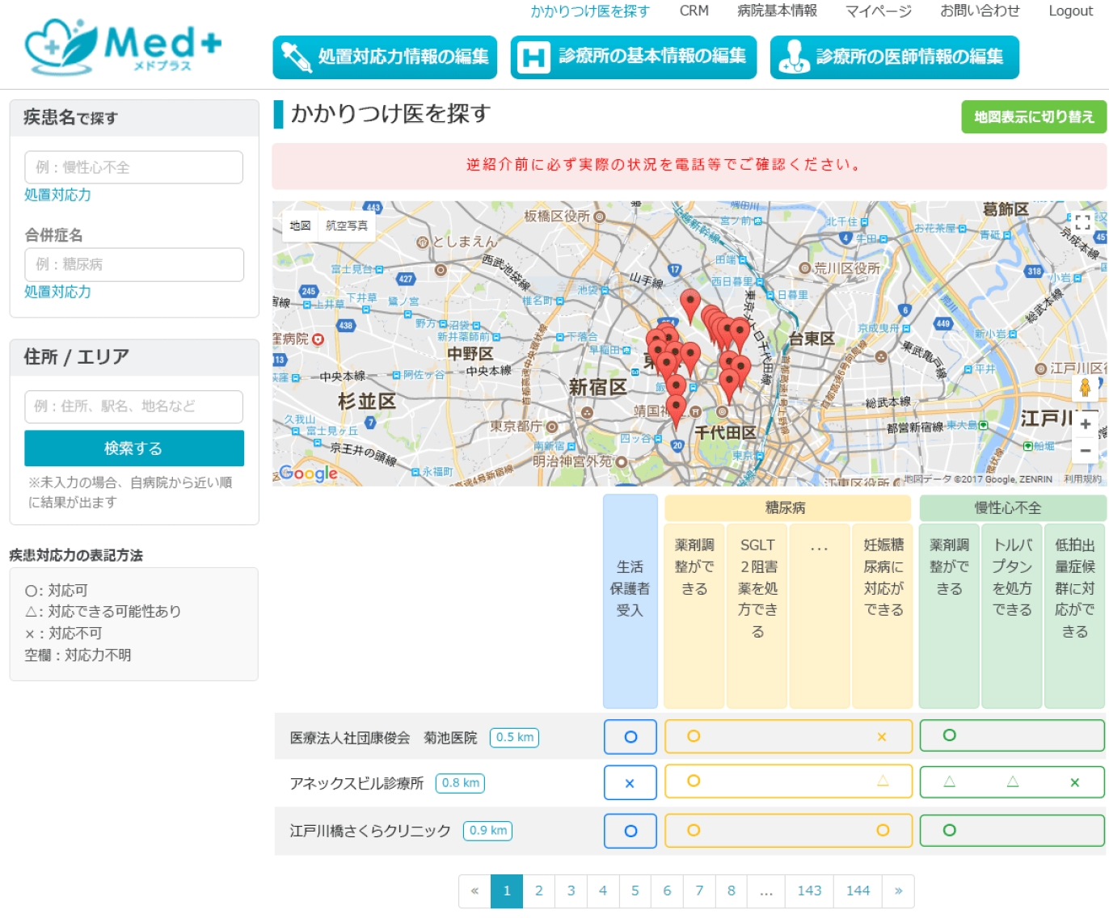The height and width of the screenshot is (918, 1109).
Task: Switch map to 地図 view
Action: 300,226
